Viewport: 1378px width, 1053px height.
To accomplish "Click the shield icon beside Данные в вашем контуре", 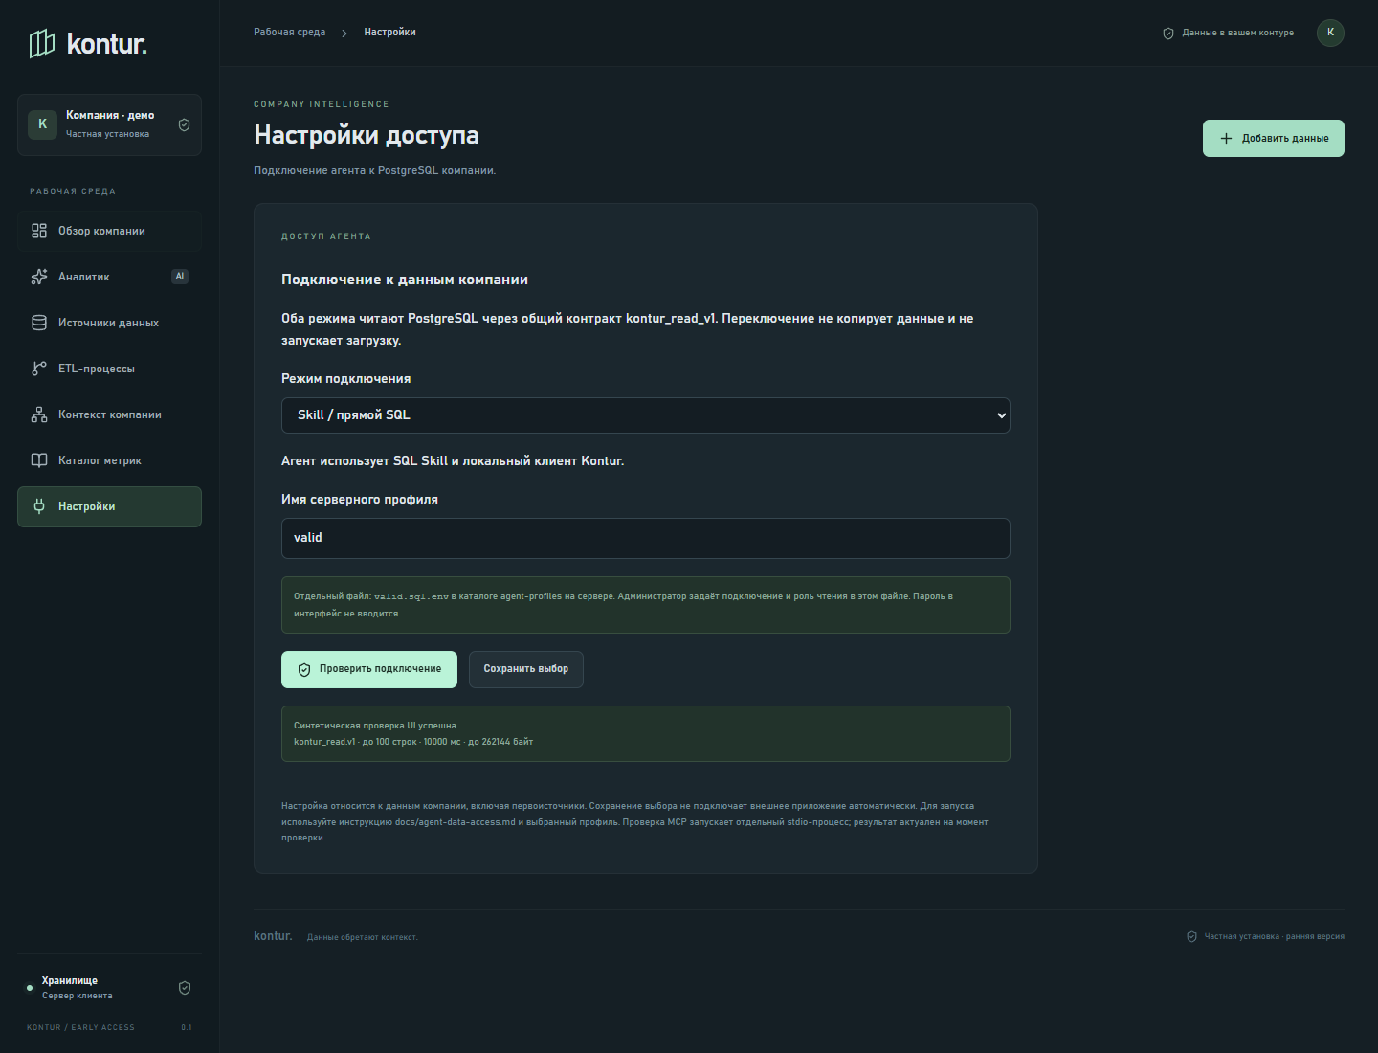I will tap(1168, 34).
